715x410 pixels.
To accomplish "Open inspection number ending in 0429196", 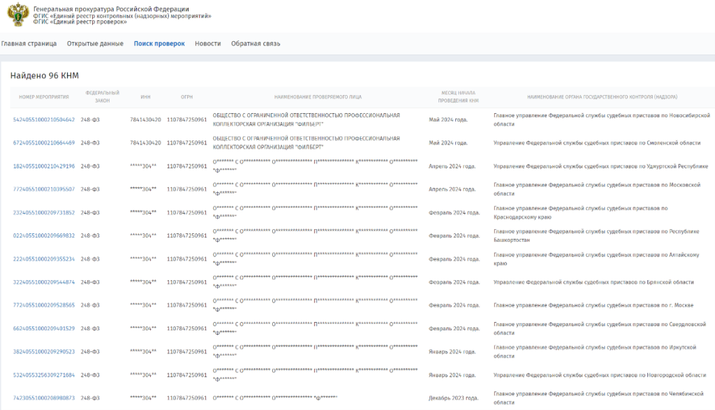I will [44, 166].
